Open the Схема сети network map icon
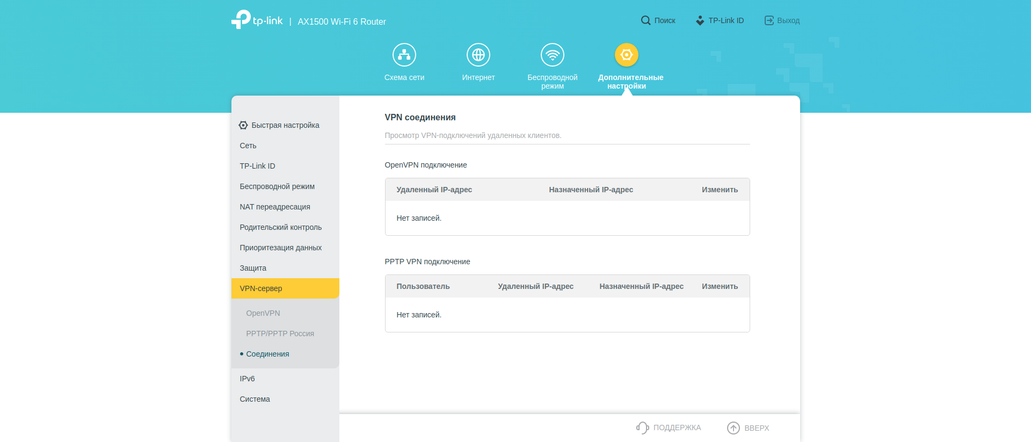 click(404, 55)
